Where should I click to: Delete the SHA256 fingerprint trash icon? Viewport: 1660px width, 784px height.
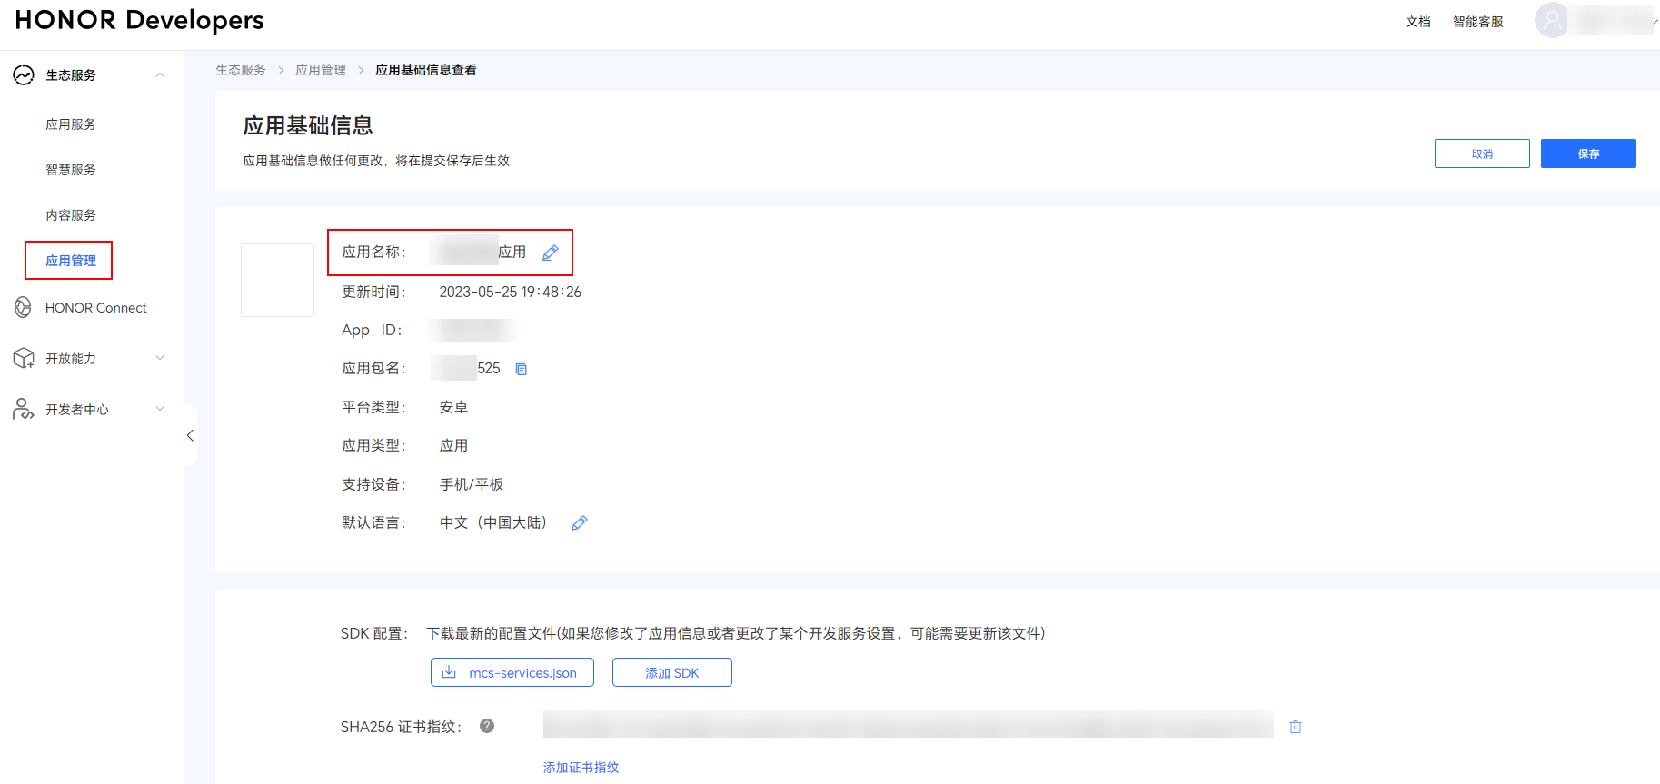coord(1296,727)
